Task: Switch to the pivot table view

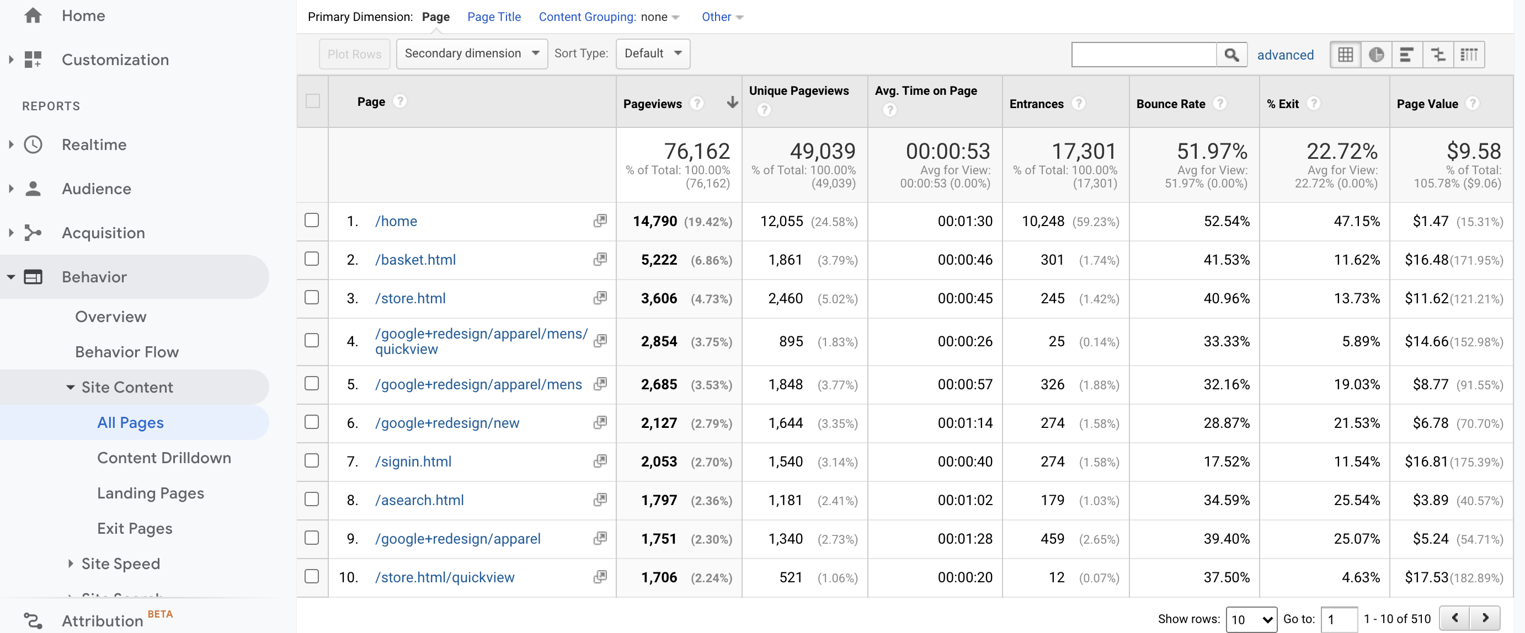Action: click(1470, 55)
